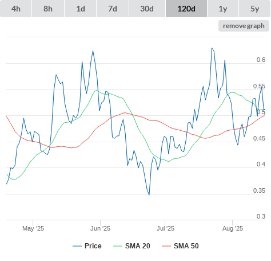
Task: Open the 1y time range view
Action: tap(223, 9)
